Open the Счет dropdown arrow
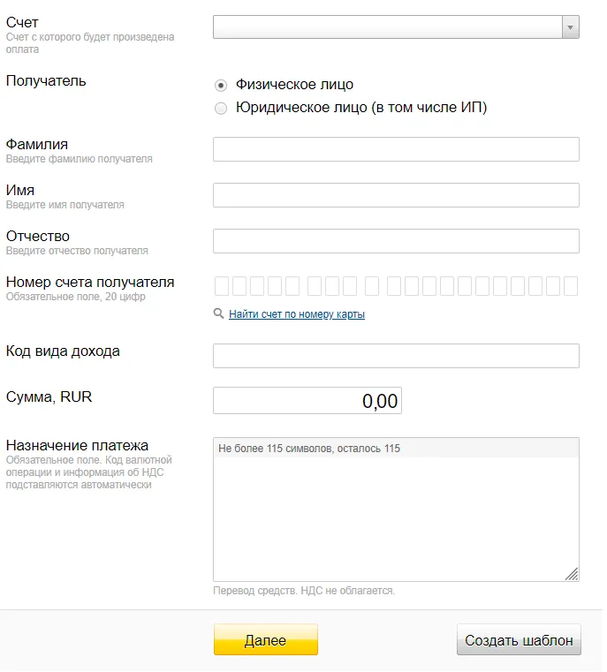Screen dimensions: 607x672 (x=571, y=27)
